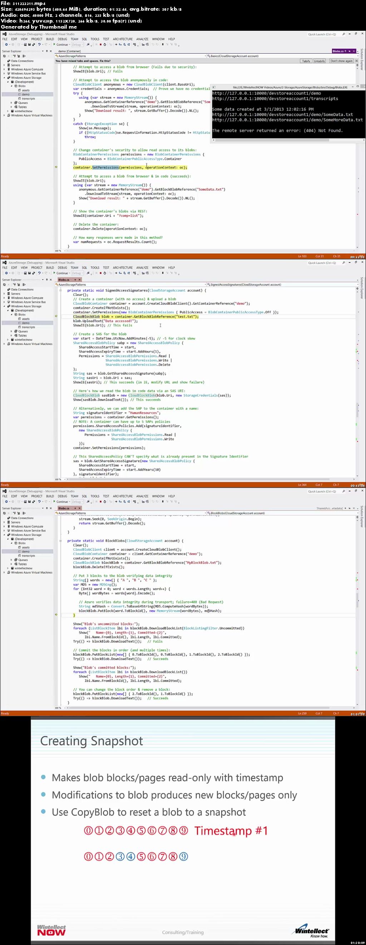This screenshot has width=366, height=945.
Task: Open the ANALYZE menu in the 01:07:59 frame
Action: [142, 496]
